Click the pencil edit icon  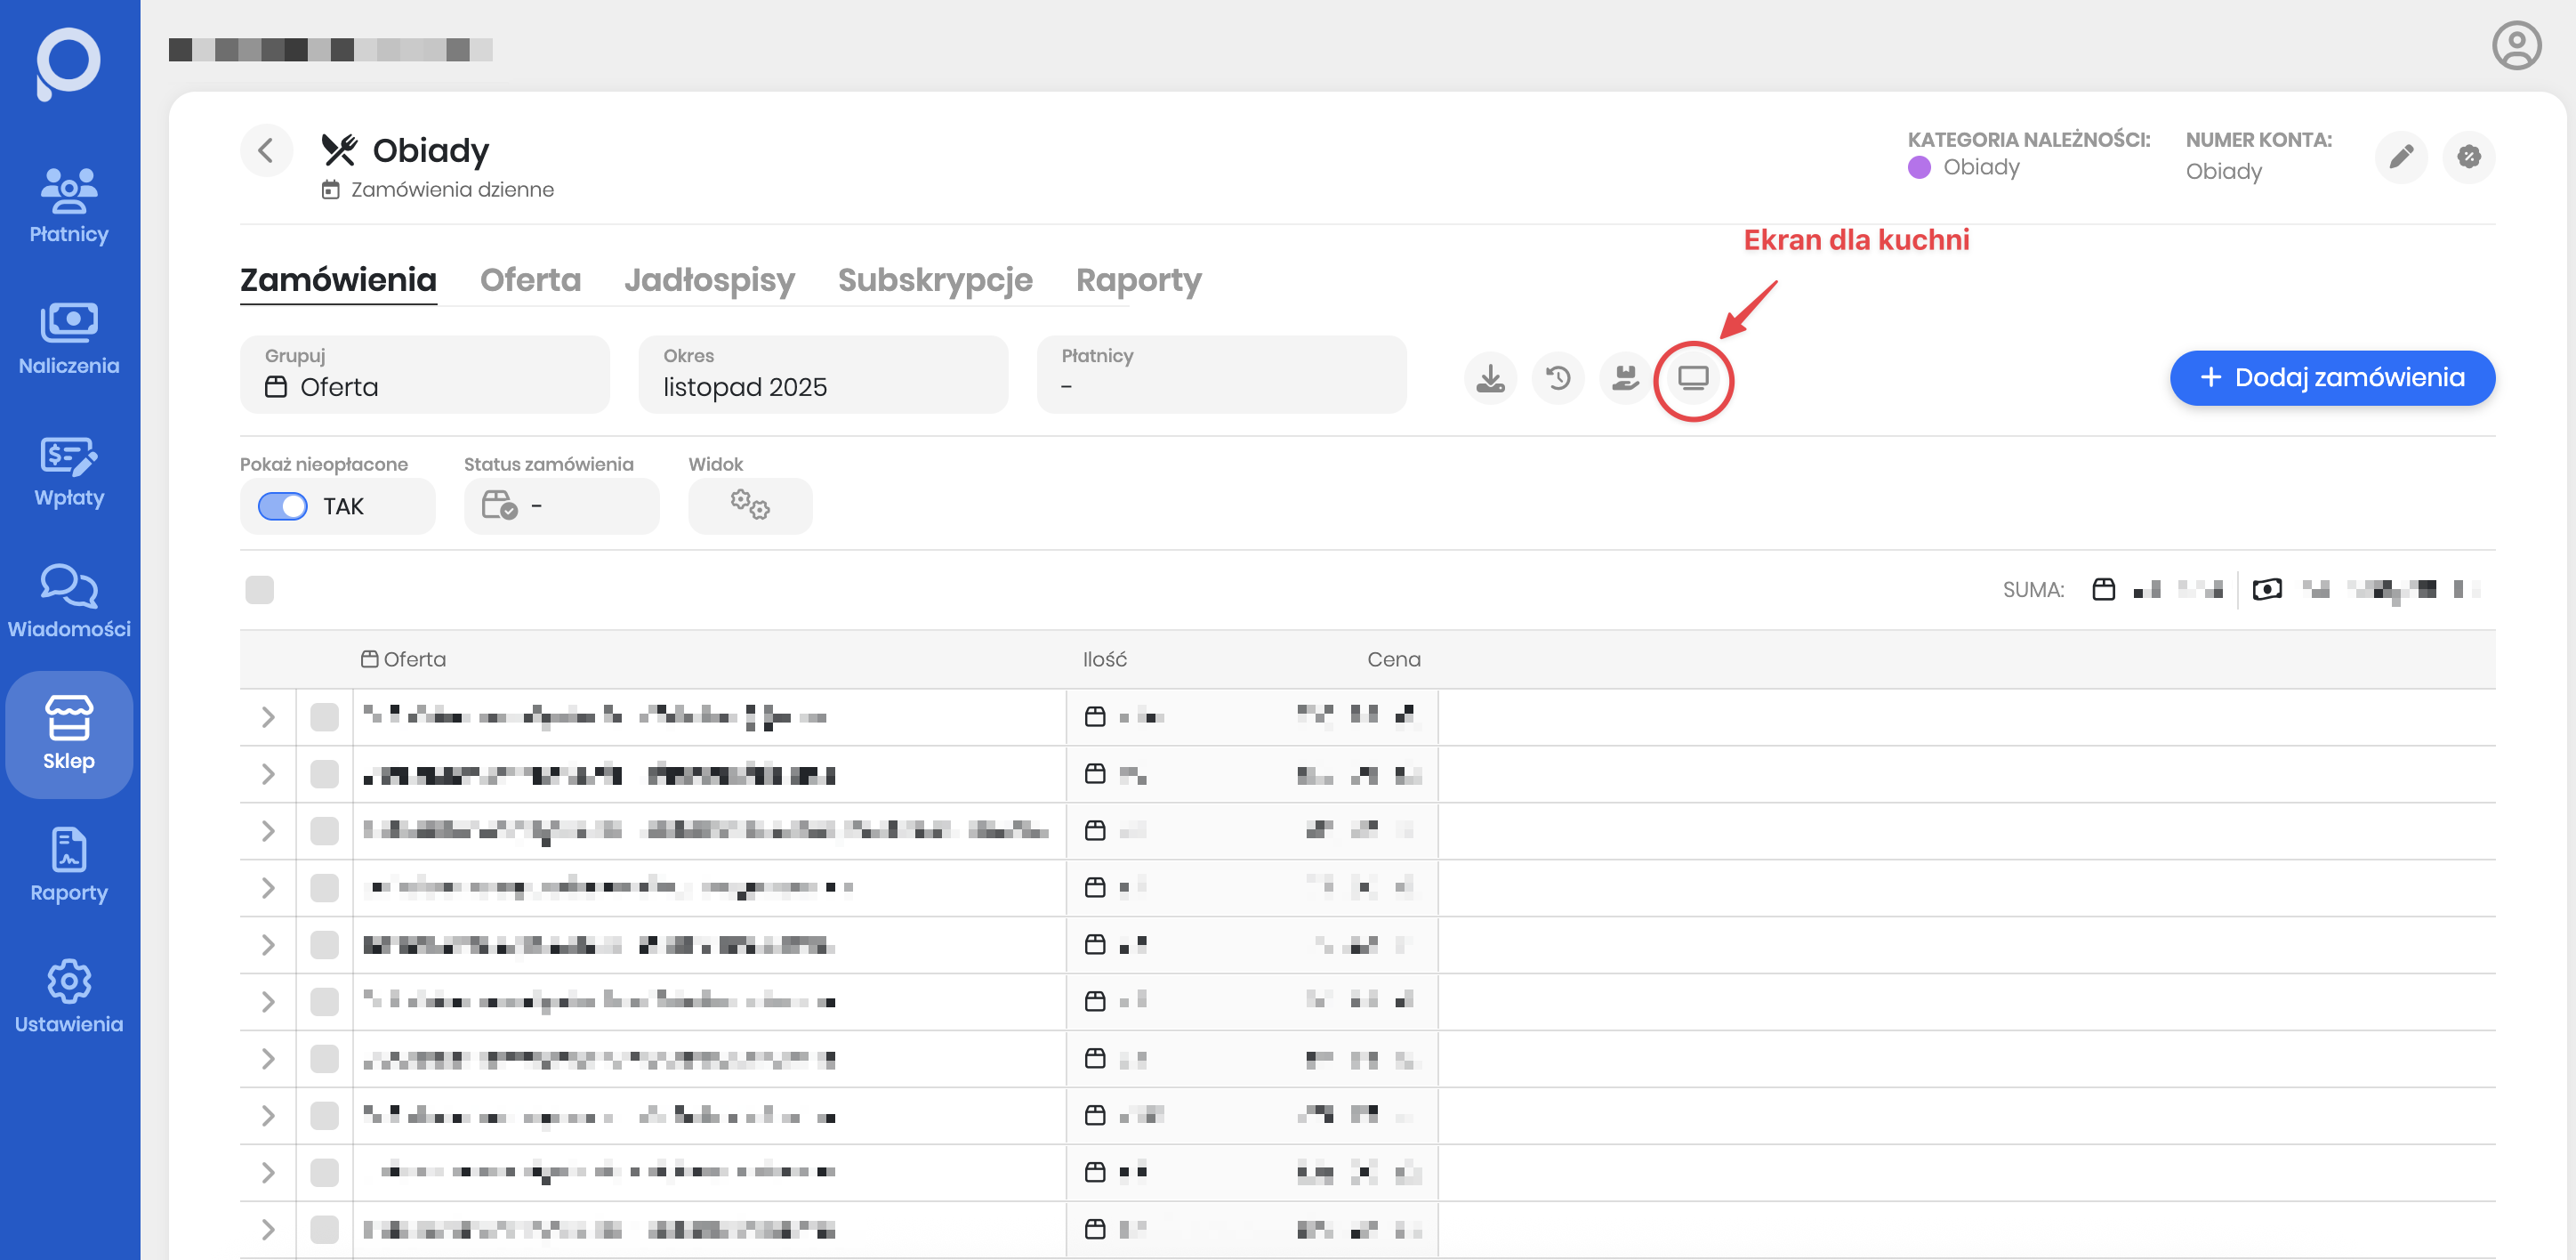[2401, 157]
